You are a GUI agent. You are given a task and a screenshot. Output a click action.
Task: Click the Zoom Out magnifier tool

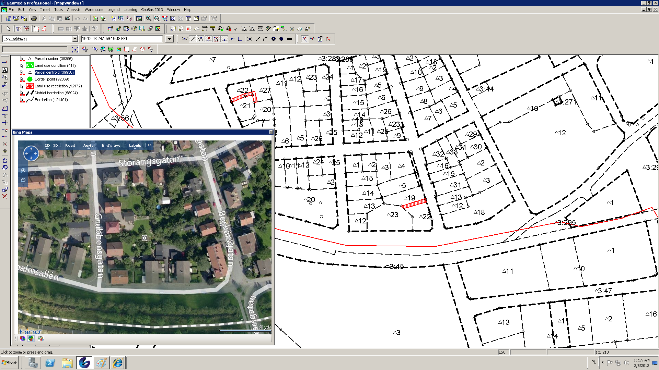[x=157, y=18]
